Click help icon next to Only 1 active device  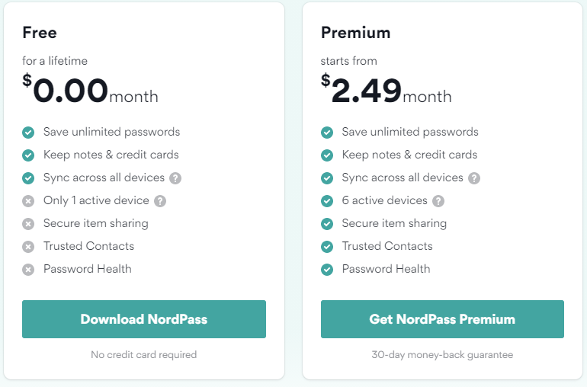160,201
